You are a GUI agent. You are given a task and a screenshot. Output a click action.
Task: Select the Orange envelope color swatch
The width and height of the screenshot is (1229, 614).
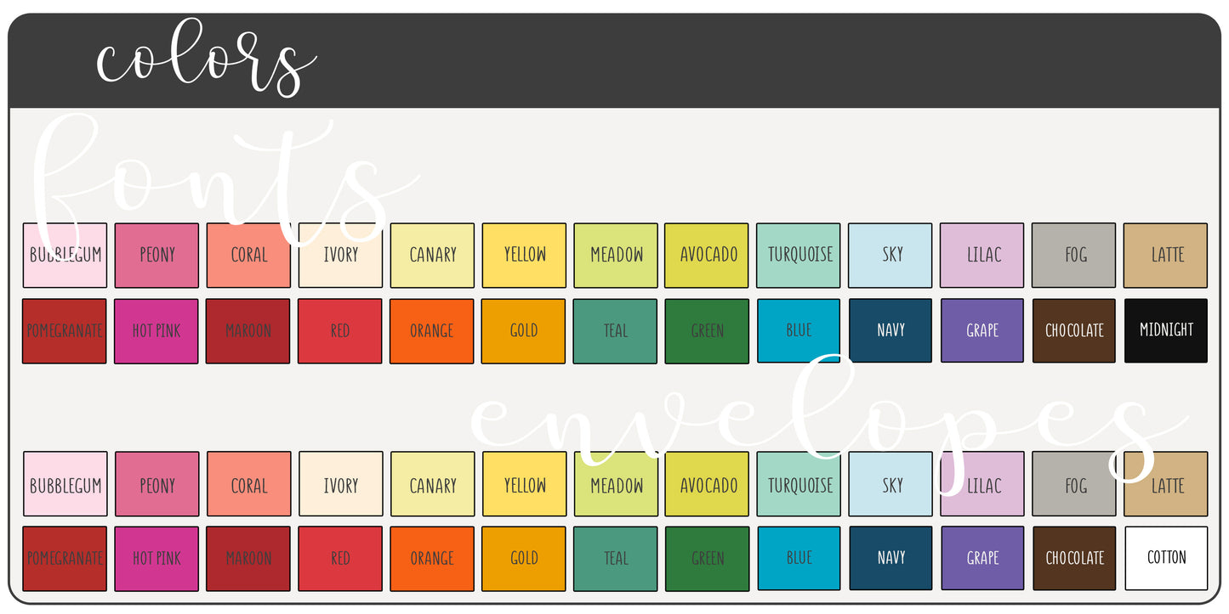[432, 558]
